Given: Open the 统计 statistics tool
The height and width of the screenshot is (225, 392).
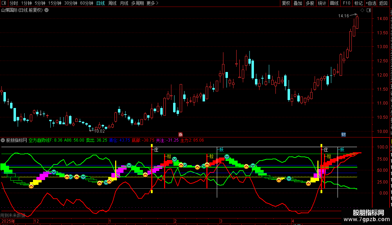Looking at the screenshot, I should pyautogui.click(x=322, y=3).
